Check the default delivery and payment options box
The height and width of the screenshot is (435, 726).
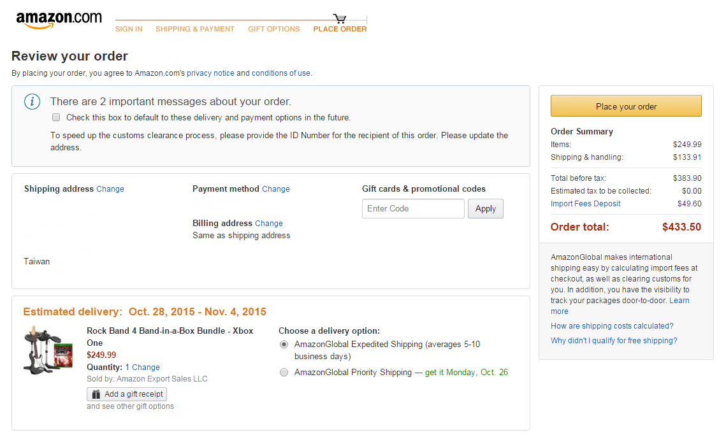[x=56, y=117]
